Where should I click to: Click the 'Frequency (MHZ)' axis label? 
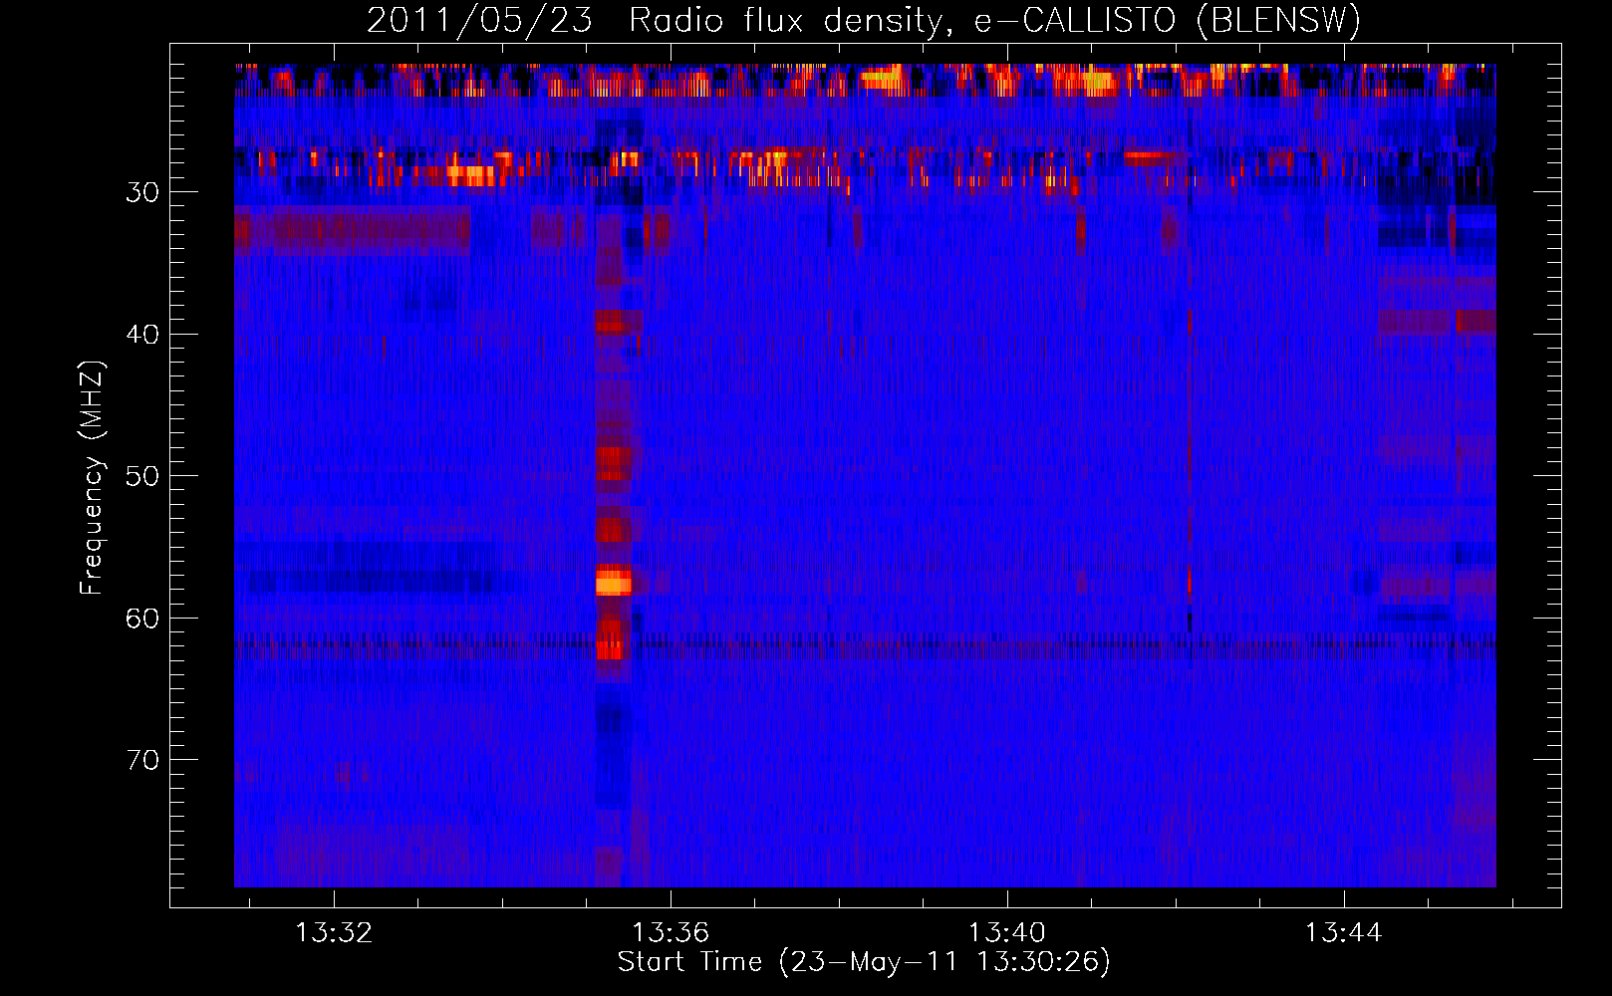tap(91, 478)
